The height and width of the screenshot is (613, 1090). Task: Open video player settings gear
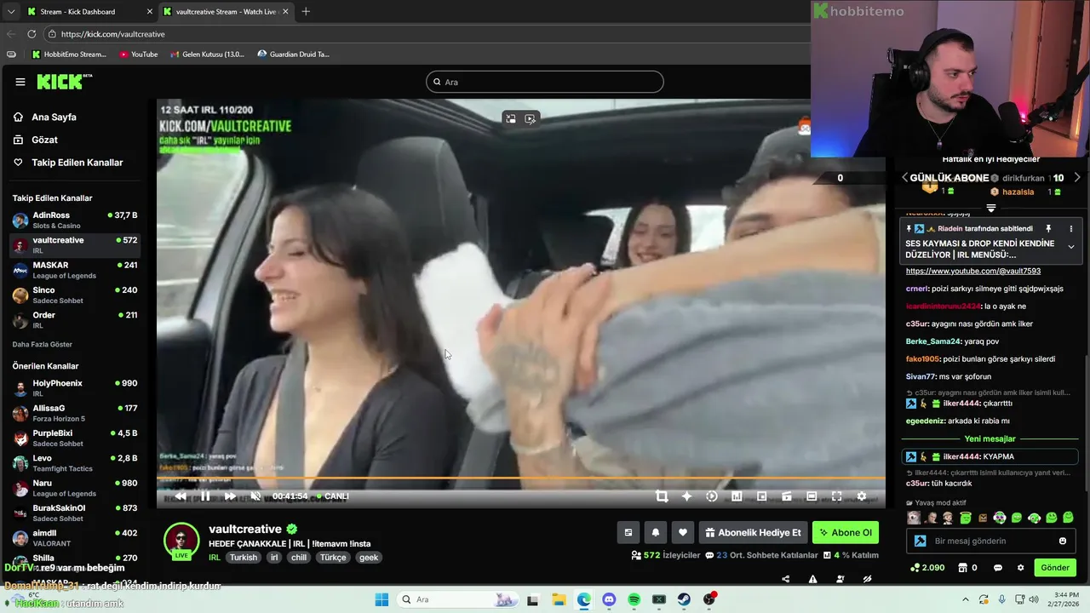861,496
